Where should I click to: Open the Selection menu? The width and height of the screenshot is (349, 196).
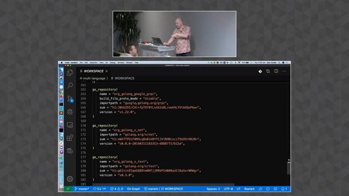click(93, 63)
